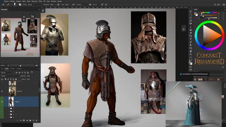Open the Selección menu
The image size is (226, 127).
tap(34, 1)
